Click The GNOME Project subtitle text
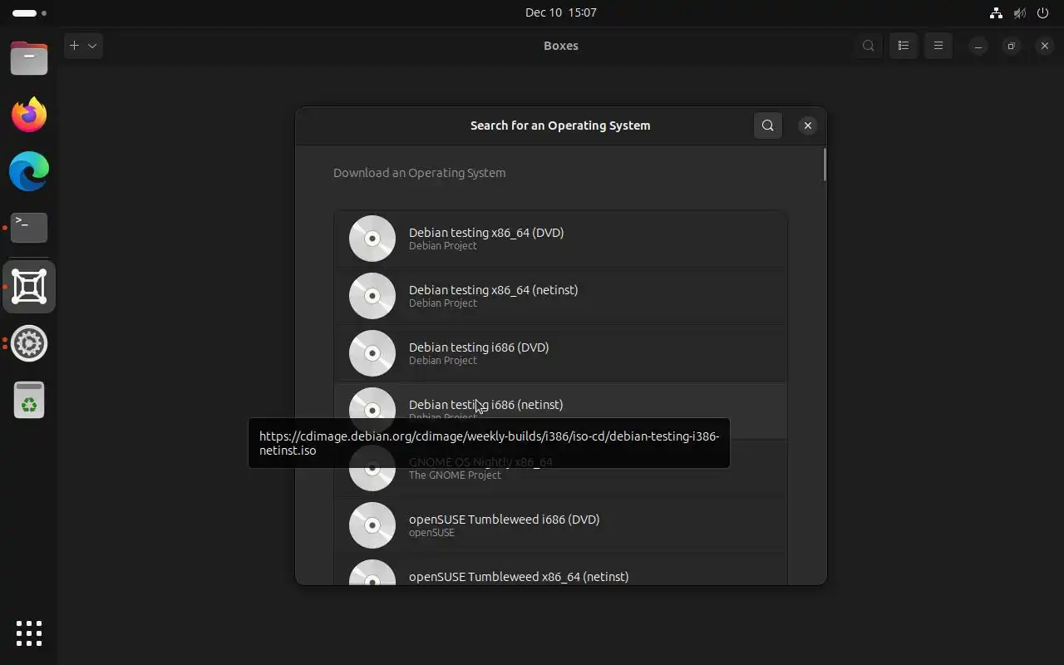The image size is (1064, 665). pos(455,475)
